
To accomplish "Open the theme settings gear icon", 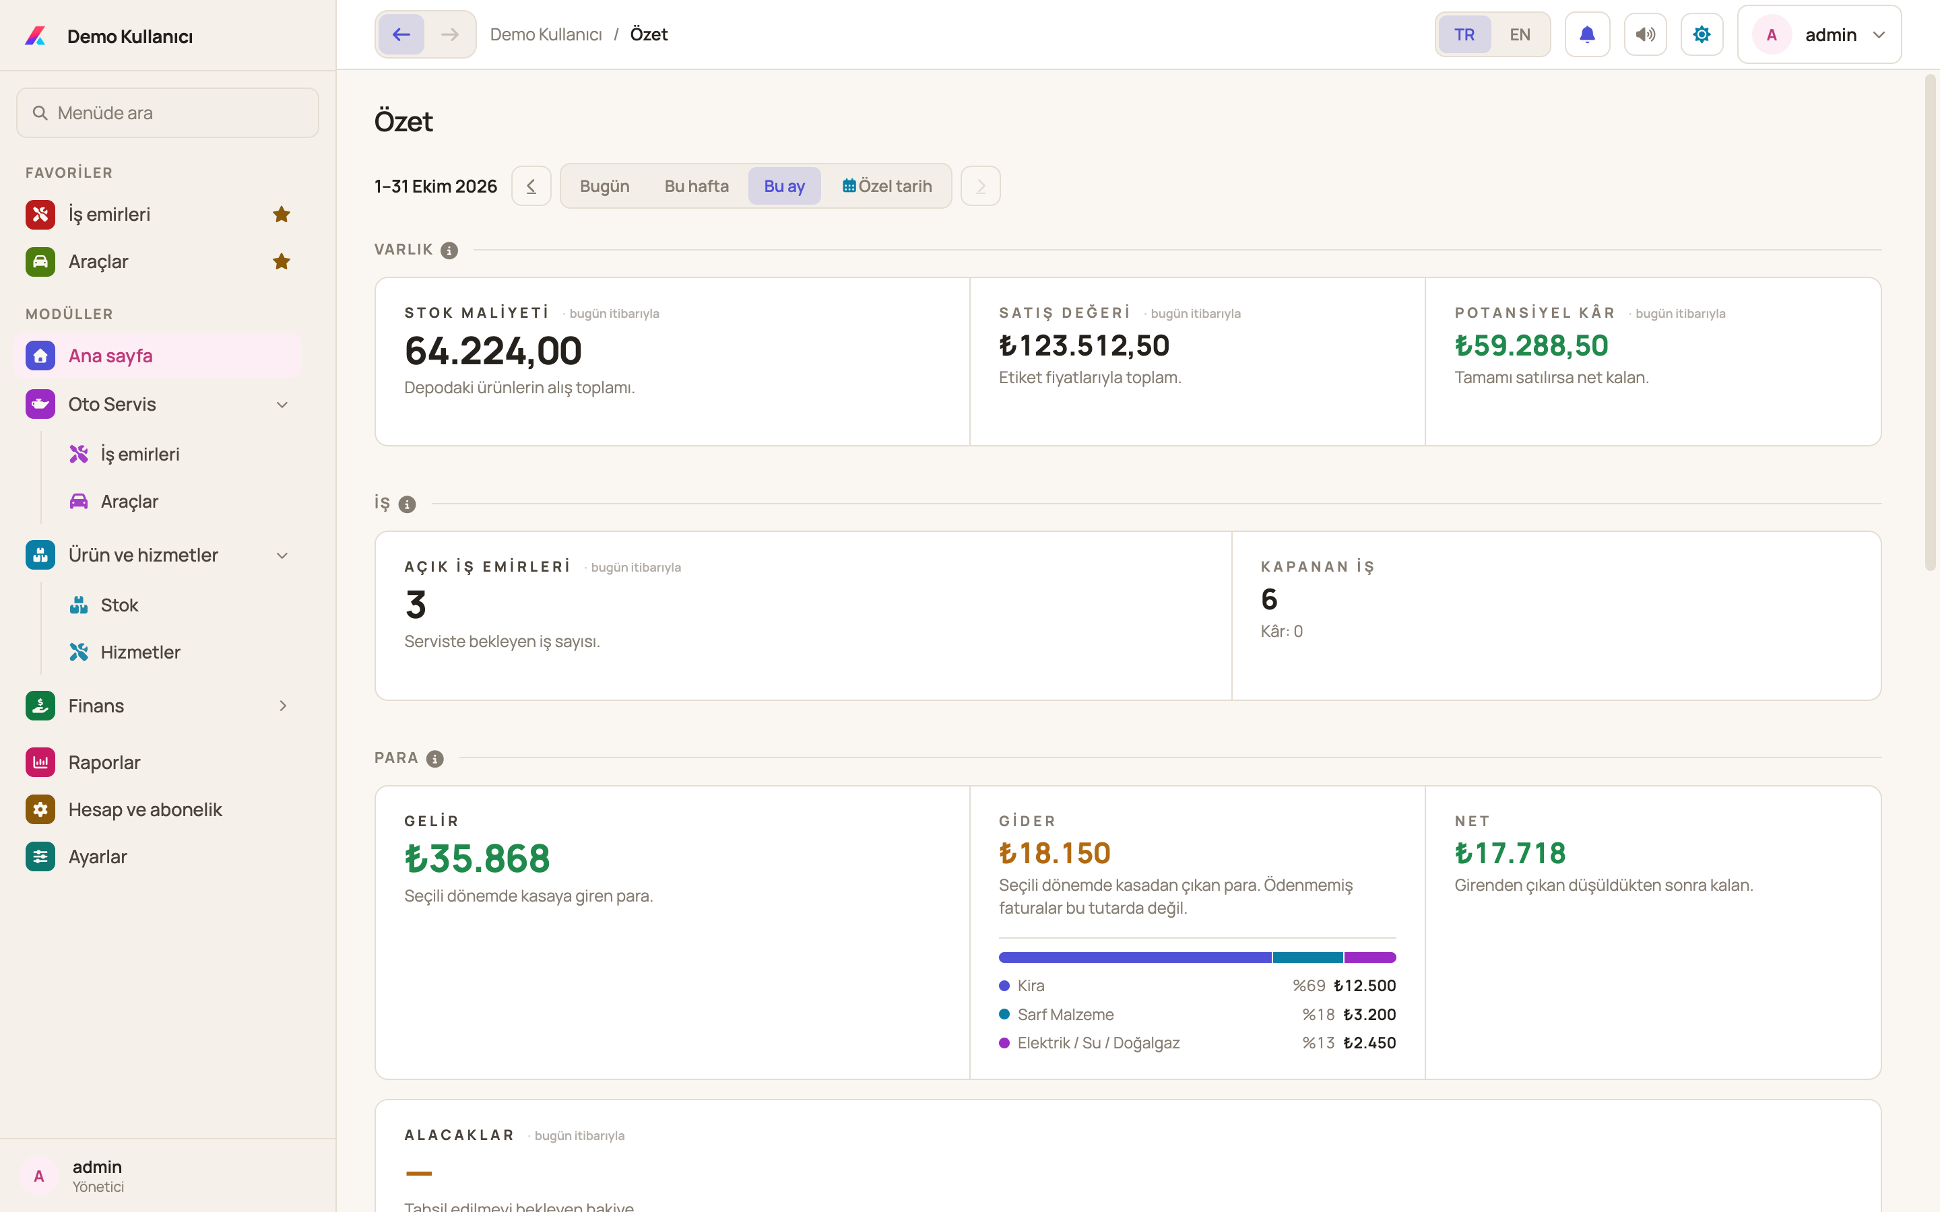I will point(1701,34).
